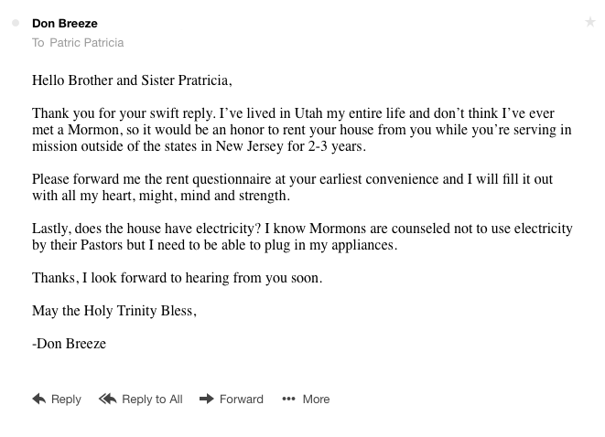605x437 pixels.
Task: Toggle the unread dot beside Don Breeze
Action: 16,23
